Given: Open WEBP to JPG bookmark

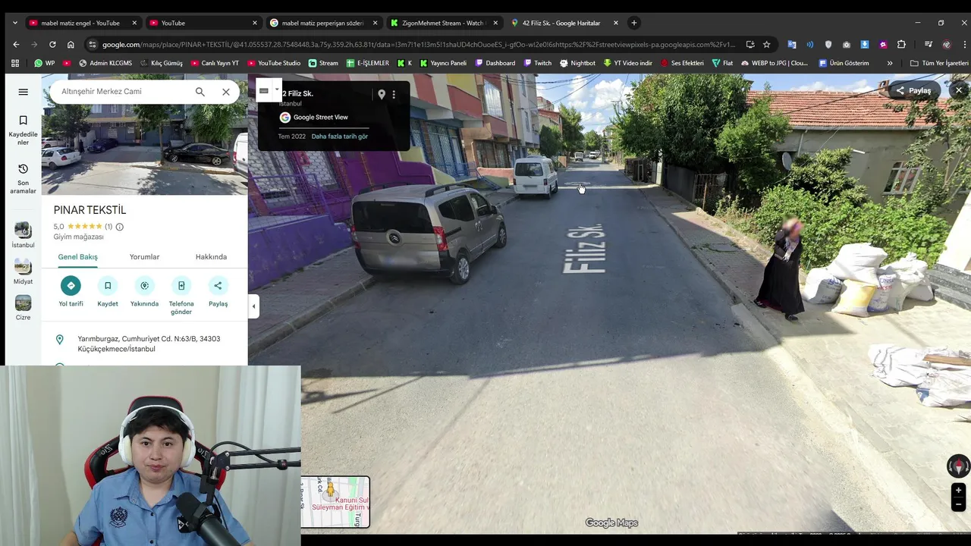Looking at the screenshot, I should pyautogui.click(x=775, y=63).
